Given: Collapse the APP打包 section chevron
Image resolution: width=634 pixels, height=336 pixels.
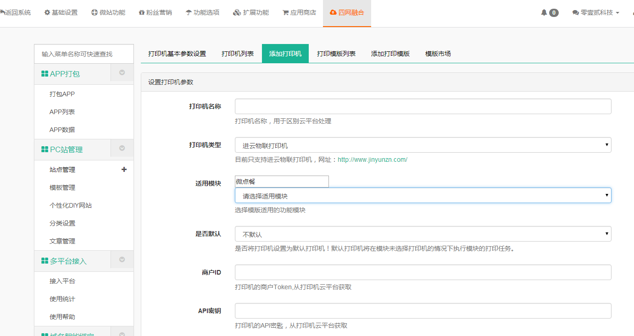Looking at the screenshot, I should coord(122,72).
